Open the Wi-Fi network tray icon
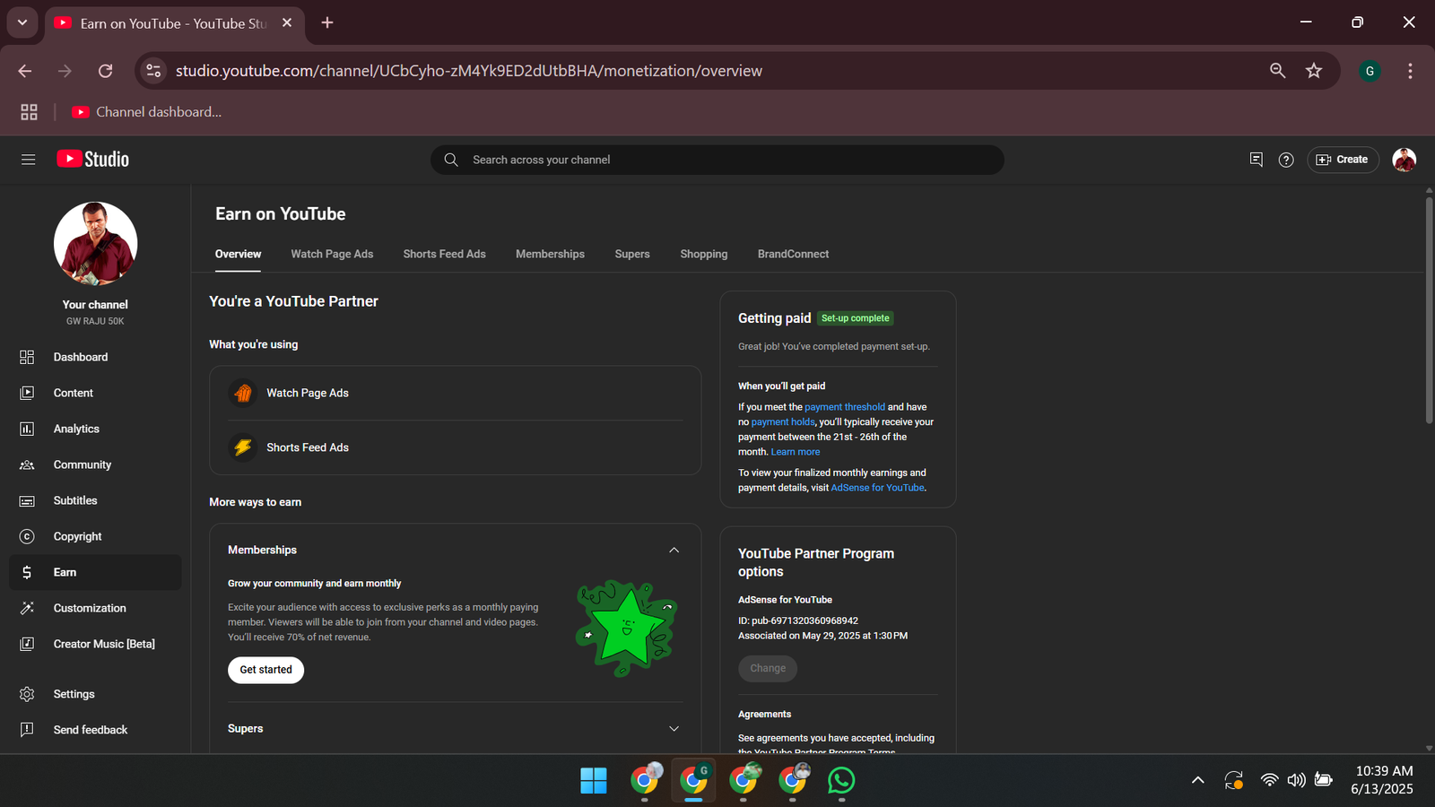 [x=1269, y=780]
